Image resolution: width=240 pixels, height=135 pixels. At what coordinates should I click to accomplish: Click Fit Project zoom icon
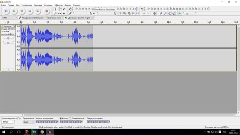coord(174,13)
